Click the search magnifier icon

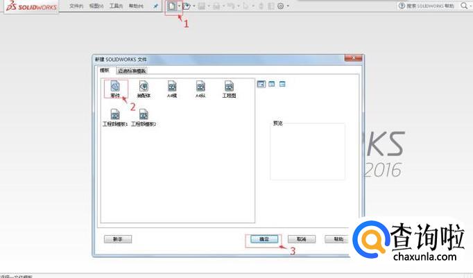pyautogui.click(x=464, y=6)
